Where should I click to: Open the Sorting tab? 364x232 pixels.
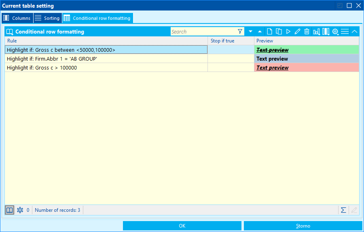pos(48,18)
